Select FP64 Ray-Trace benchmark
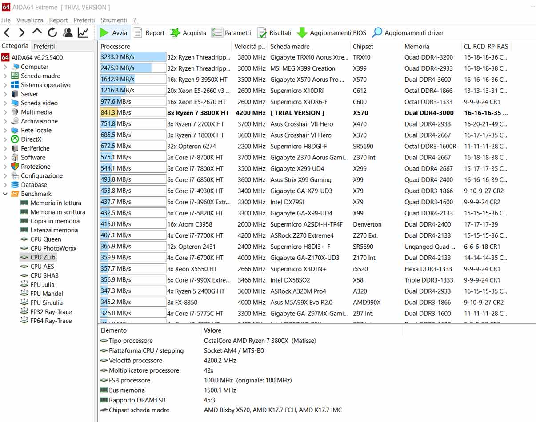The width and height of the screenshot is (536, 422). tap(51, 321)
